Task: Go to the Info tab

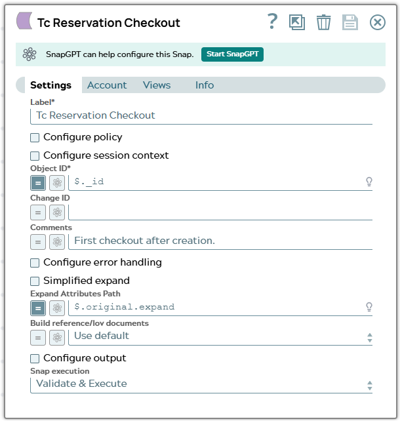Action: click(x=205, y=85)
